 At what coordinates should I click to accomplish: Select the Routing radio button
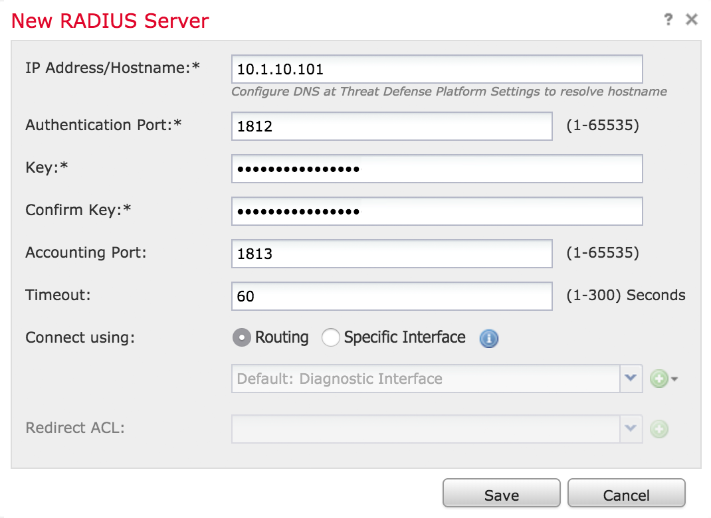pyautogui.click(x=241, y=337)
